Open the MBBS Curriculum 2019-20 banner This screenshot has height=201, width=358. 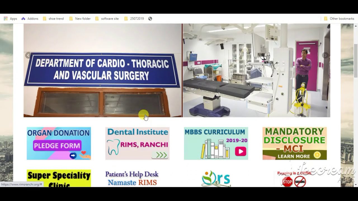coord(216,143)
